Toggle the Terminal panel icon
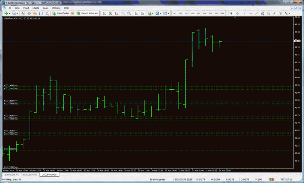The width and height of the screenshot is (304, 183). tap(41, 13)
